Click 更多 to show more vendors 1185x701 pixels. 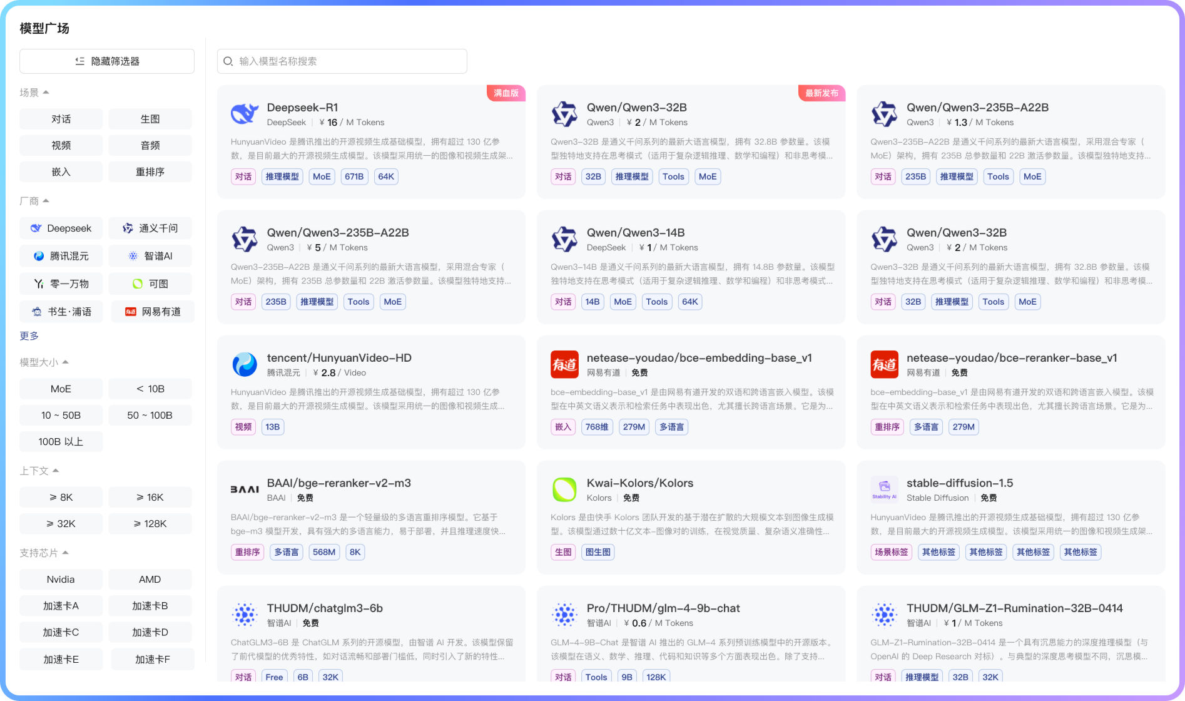(29, 336)
